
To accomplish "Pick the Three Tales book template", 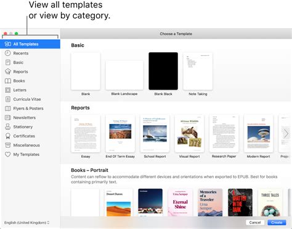I will [x=270, y=203].
